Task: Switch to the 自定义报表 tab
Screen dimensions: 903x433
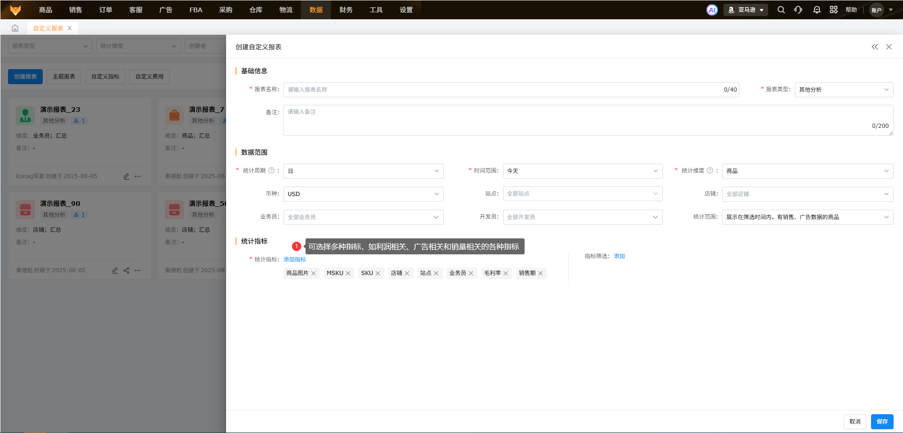Action: click(48, 28)
